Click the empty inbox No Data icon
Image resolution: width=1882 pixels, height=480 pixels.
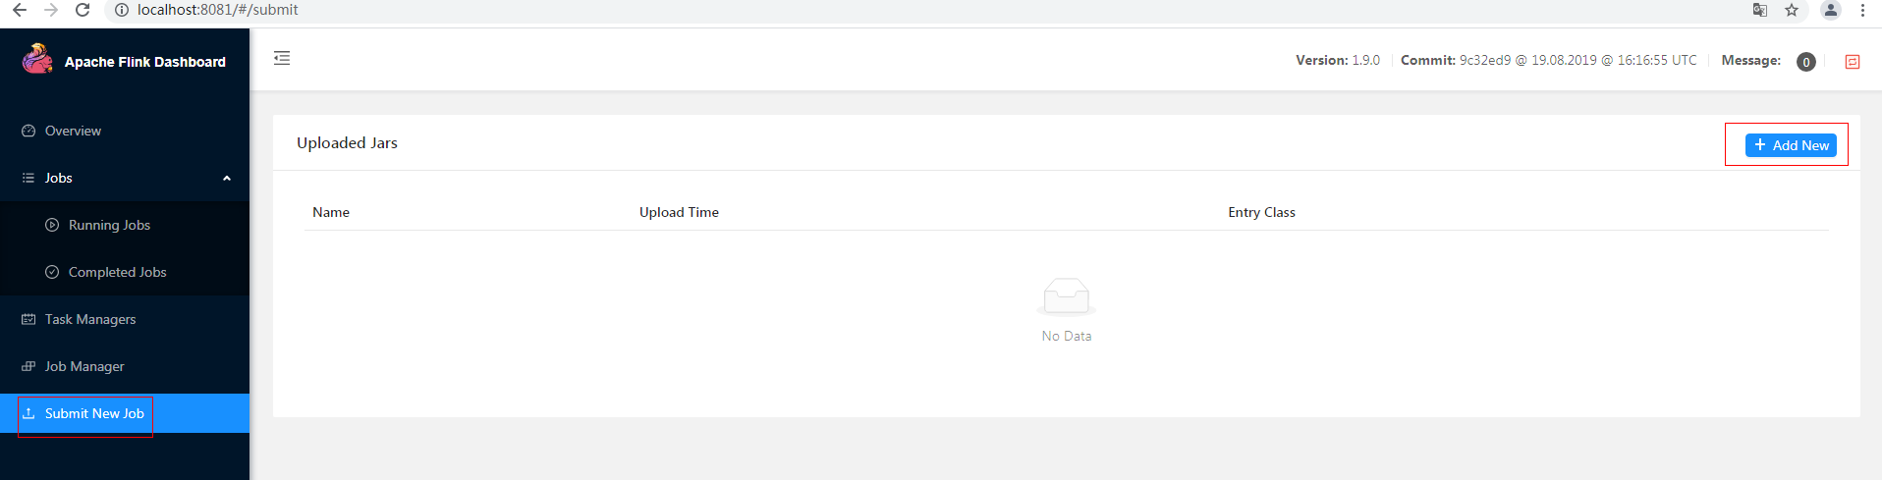tap(1067, 296)
